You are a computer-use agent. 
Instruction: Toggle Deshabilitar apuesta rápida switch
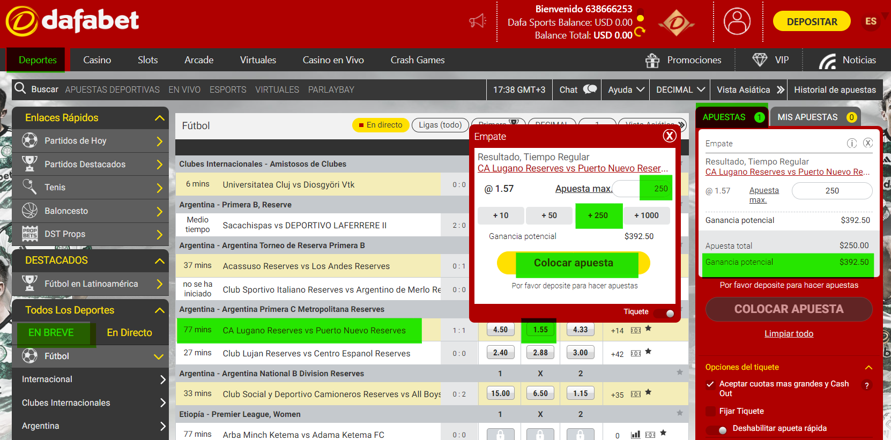click(717, 430)
